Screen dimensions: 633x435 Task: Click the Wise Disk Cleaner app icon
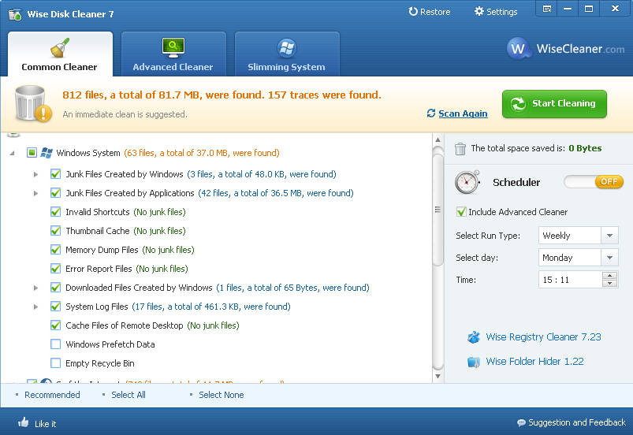point(15,14)
